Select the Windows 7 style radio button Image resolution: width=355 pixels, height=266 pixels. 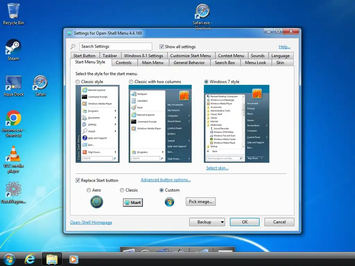[206, 82]
